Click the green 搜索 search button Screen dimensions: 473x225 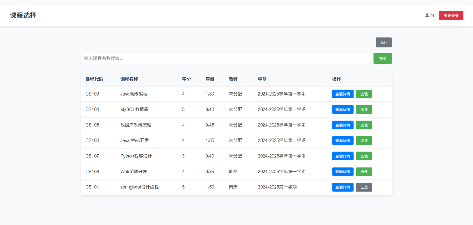click(382, 59)
